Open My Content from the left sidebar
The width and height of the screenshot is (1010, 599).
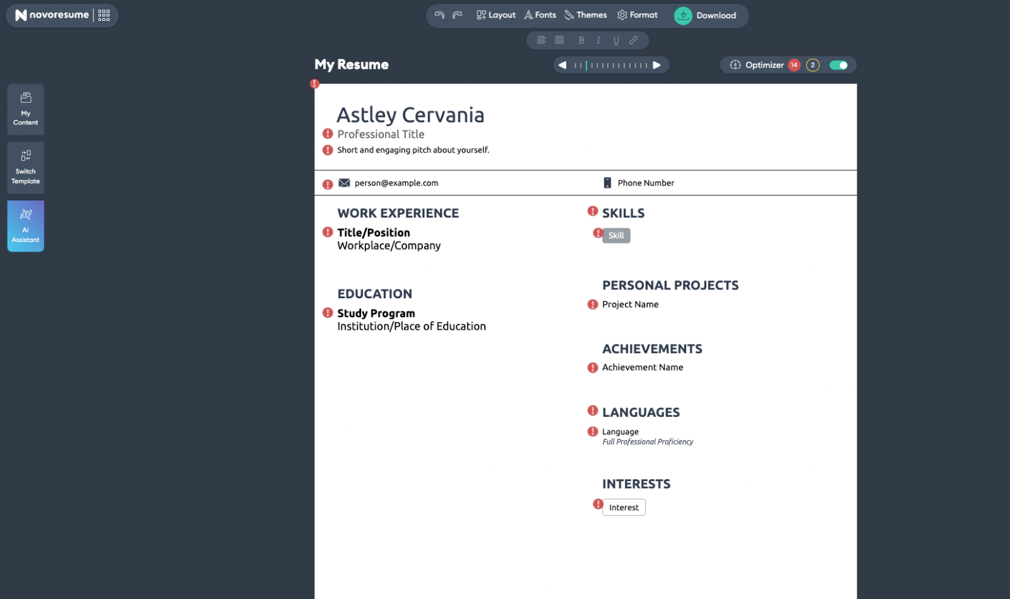pos(25,109)
